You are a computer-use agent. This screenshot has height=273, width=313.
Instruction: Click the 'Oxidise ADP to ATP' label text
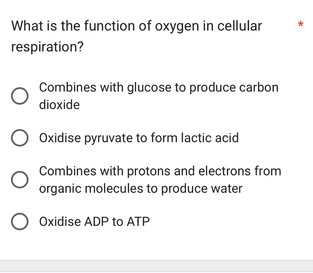(x=94, y=221)
